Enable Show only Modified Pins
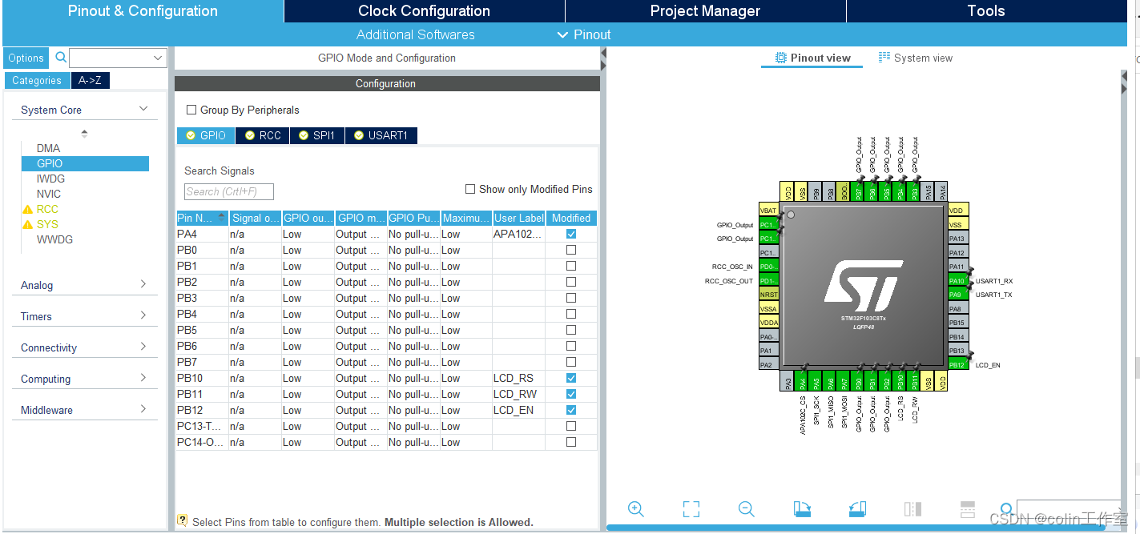 pos(470,189)
